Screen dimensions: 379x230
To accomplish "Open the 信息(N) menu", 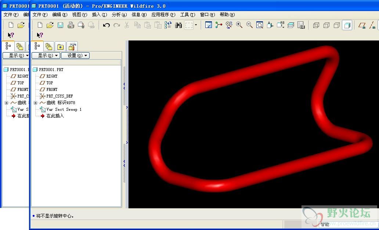I will tap(139, 14).
